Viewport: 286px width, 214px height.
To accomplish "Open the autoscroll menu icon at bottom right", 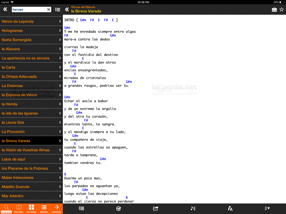I will [x=267, y=208].
